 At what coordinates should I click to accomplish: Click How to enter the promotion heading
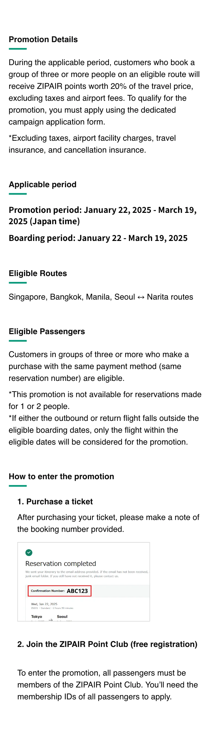[x=61, y=476]
